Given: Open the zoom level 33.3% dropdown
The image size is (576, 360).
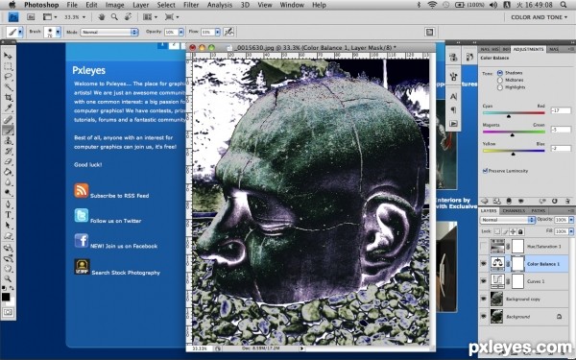Looking at the screenshot, I should pos(75,17).
